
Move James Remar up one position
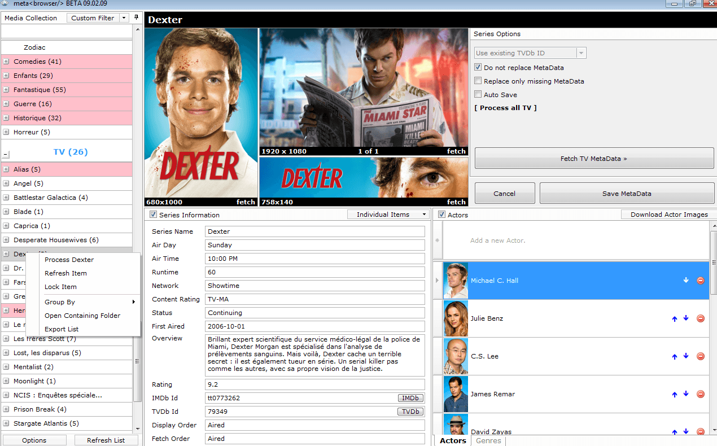point(674,394)
